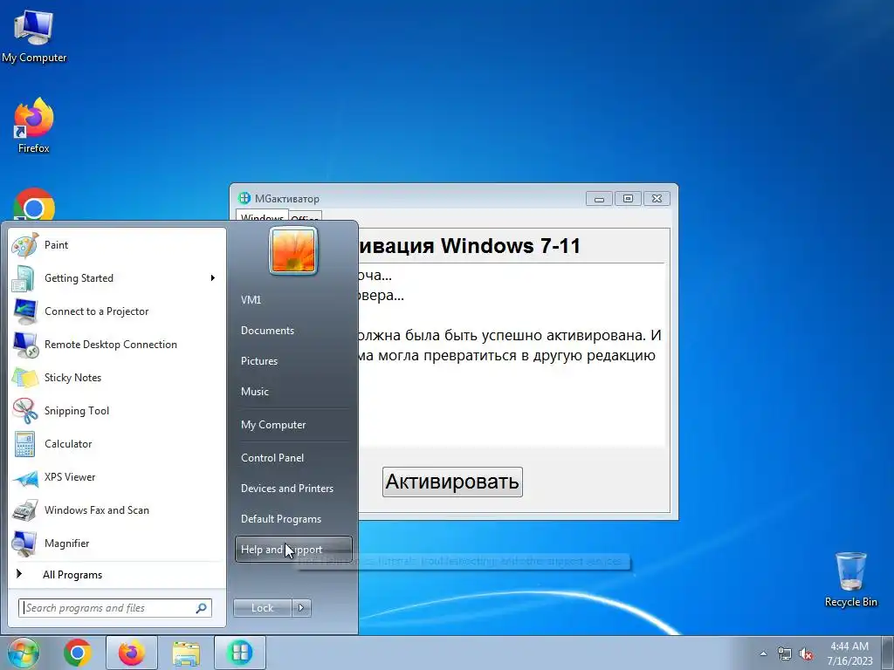Open Chrome desktop shortcut icon
The image size is (894, 670).
pos(34,204)
